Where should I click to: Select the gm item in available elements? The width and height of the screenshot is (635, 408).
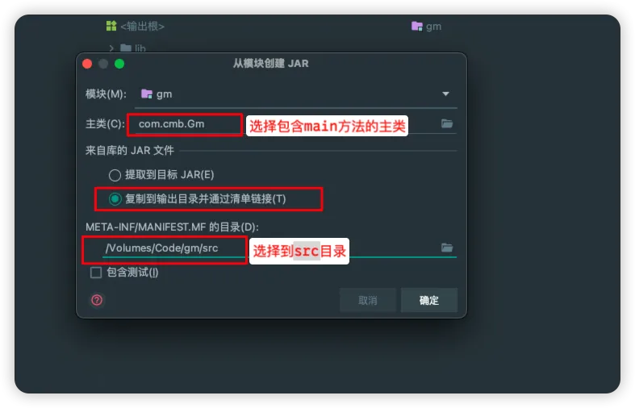(426, 27)
